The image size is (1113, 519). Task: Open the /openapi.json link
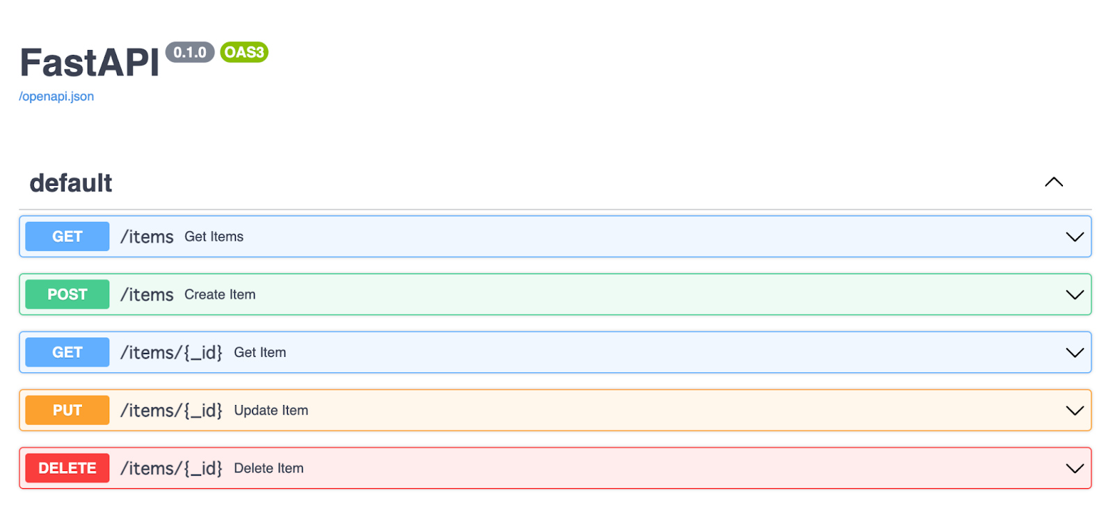pyautogui.click(x=56, y=97)
